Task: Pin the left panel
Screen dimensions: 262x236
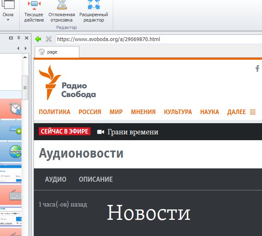Action: pyautogui.click(x=19, y=38)
